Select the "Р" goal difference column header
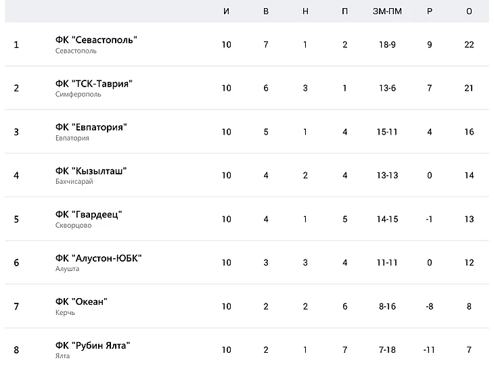This screenshot has width=494, height=367. point(430,11)
